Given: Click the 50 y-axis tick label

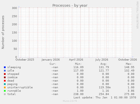Looking at the screenshot, I should (15, 49).
